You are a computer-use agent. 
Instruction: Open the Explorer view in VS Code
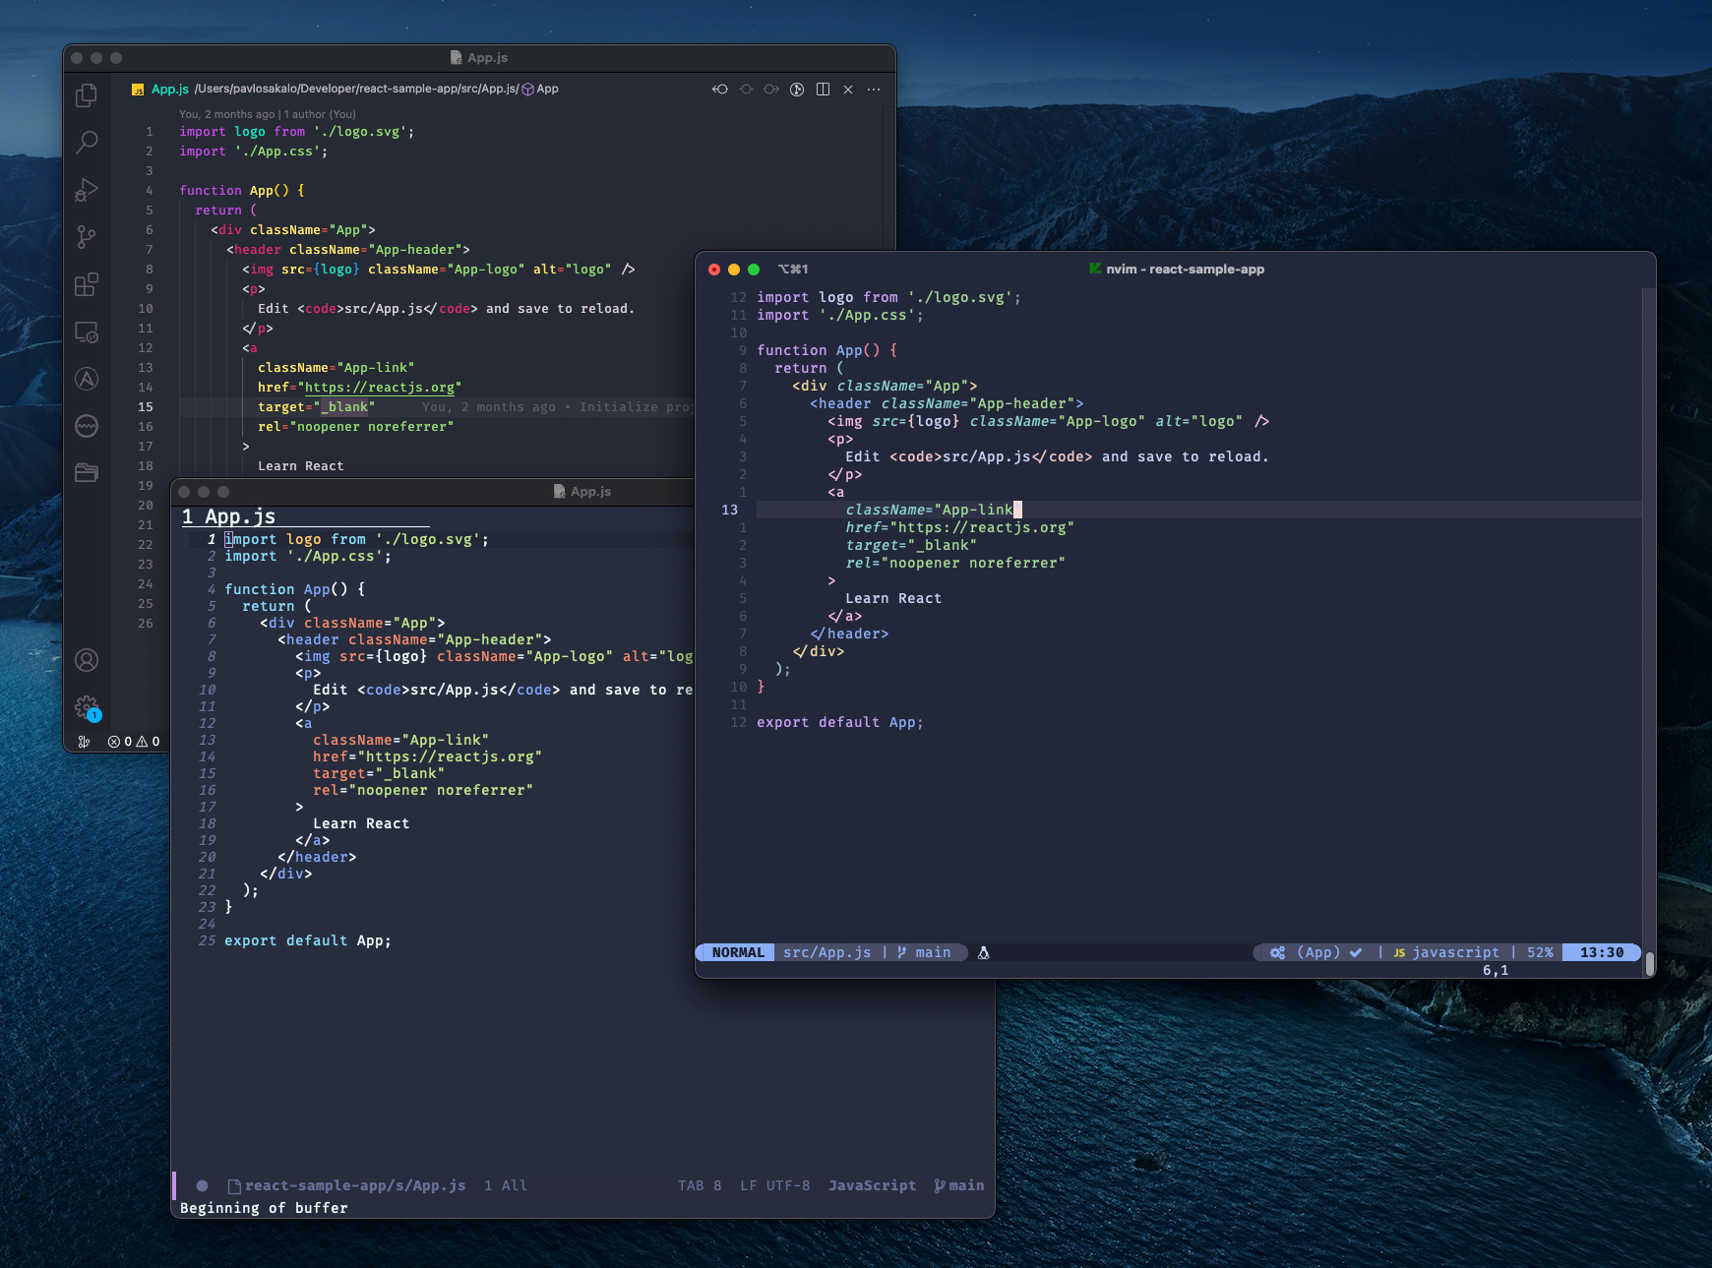pyautogui.click(x=87, y=94)
